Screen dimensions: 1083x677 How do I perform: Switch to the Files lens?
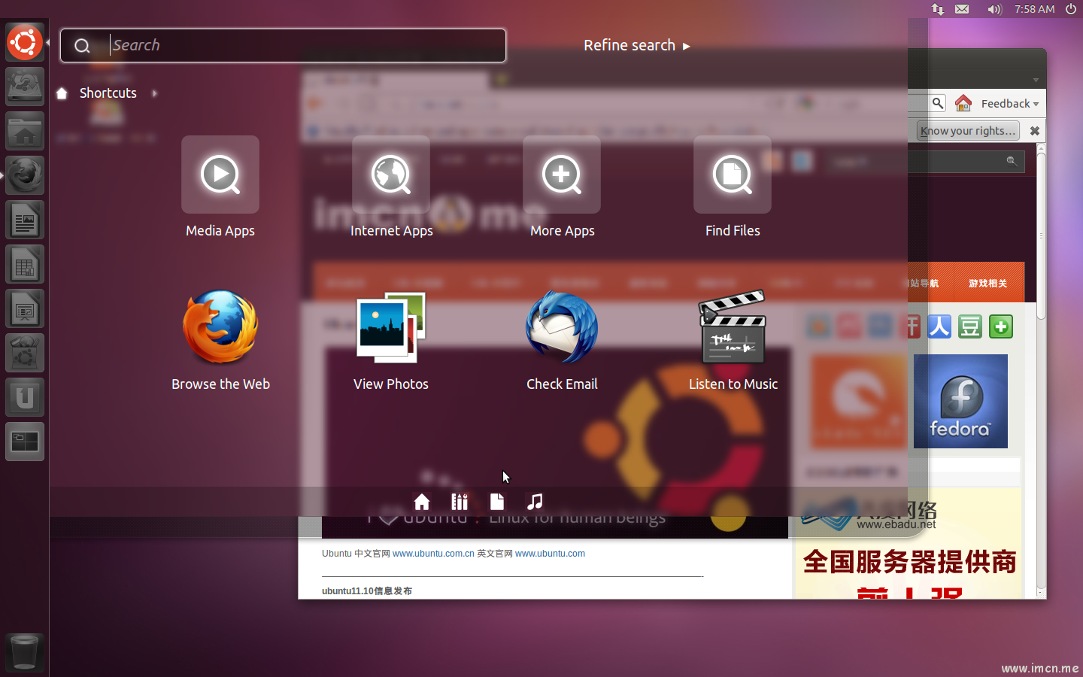pos(497,502)
